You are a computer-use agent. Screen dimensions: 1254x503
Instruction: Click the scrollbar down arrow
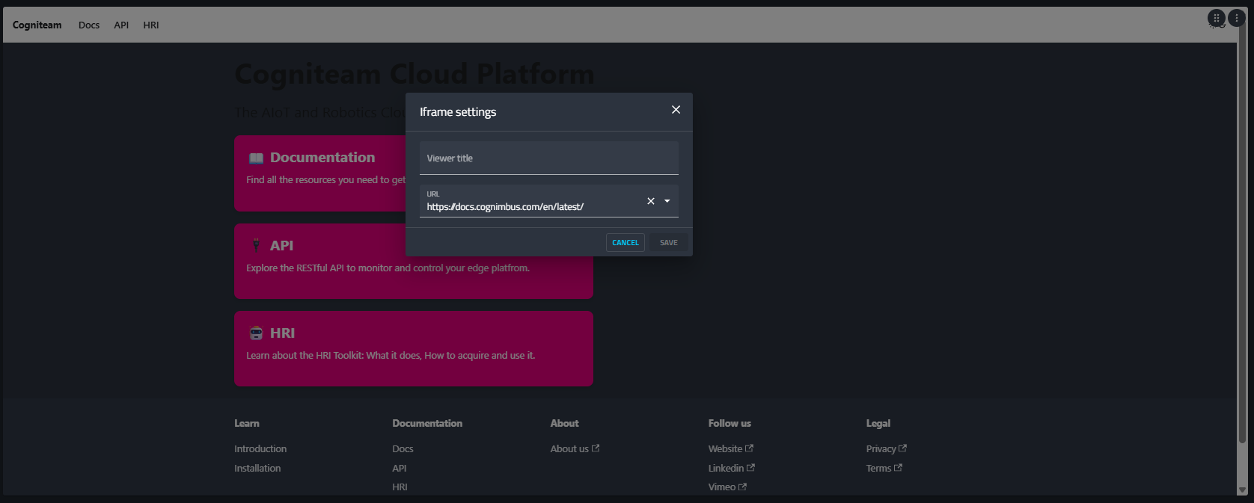click(x=1242, y=490)
